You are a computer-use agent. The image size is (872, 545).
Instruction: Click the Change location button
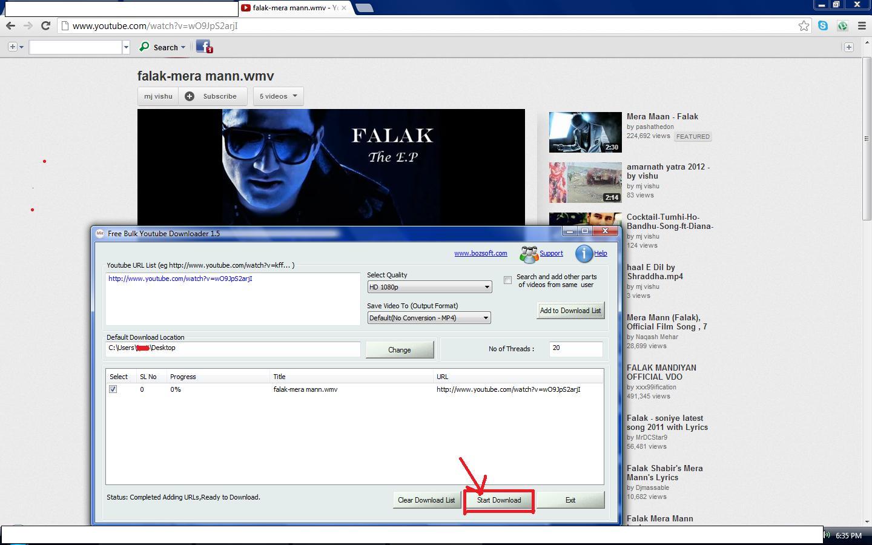[x=400, y=350]
